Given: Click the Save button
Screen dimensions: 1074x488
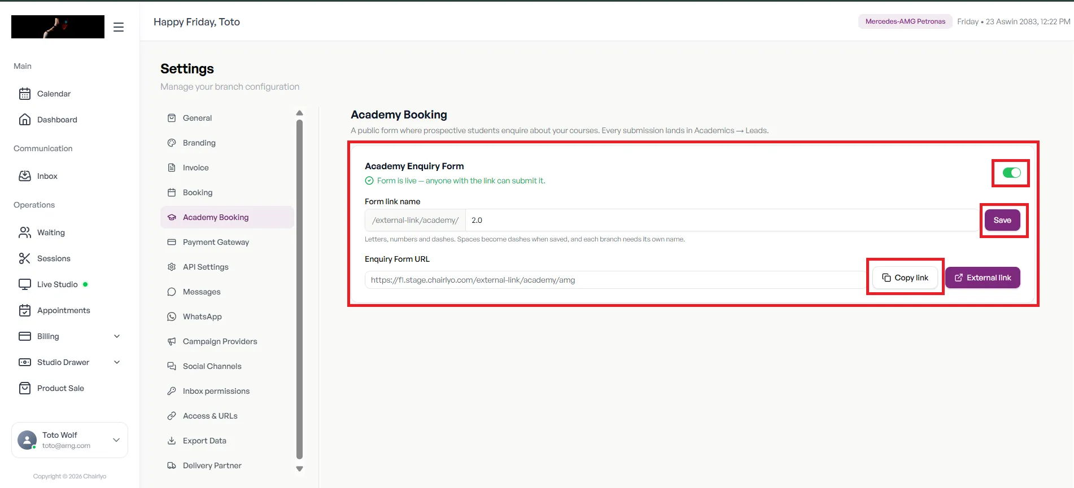Looking at the screenshot, I should click(1002, 220).
